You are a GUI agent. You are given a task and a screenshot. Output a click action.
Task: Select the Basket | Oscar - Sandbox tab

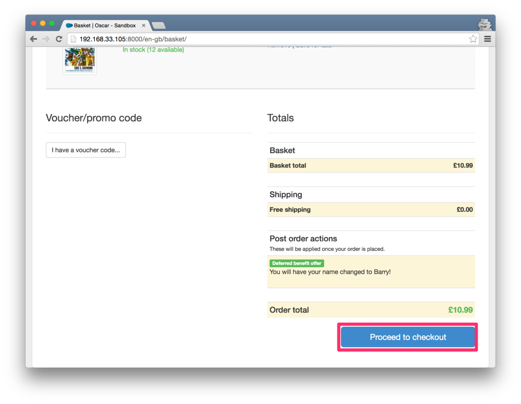[105, 25]
